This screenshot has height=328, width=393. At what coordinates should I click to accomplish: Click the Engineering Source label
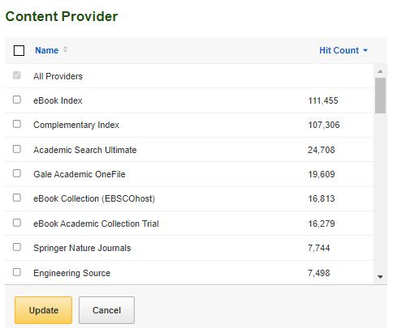(71, 273)
